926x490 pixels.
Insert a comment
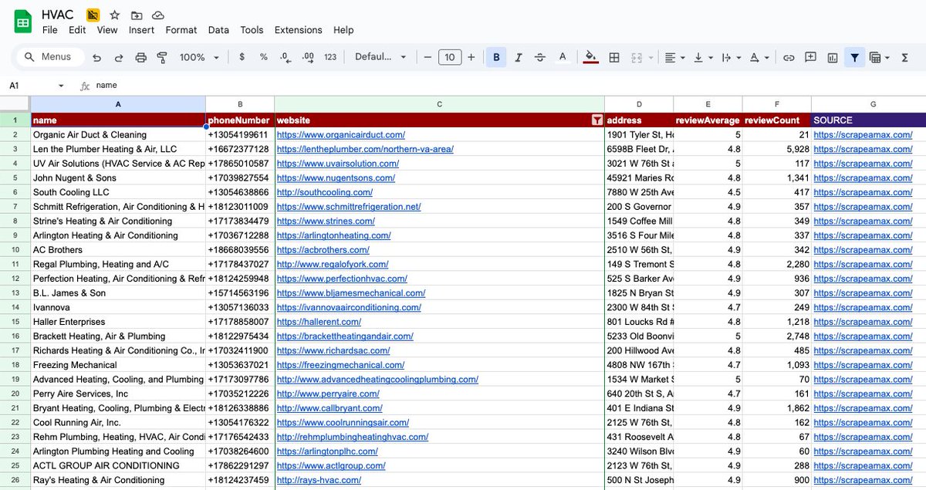pyautogui.click(x=810, y=57)
